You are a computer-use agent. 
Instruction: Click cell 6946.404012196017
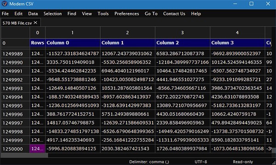tap(127, 71)
